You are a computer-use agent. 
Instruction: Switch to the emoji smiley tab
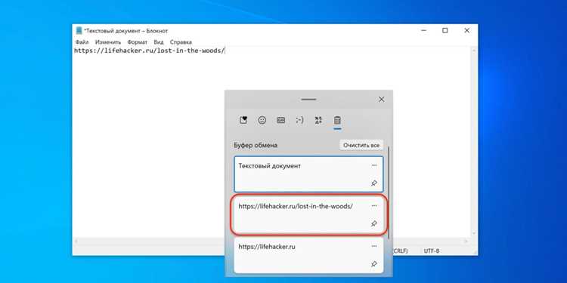(262, 120)
